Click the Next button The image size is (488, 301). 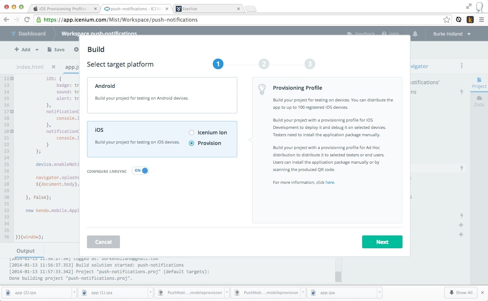point(382,242)
